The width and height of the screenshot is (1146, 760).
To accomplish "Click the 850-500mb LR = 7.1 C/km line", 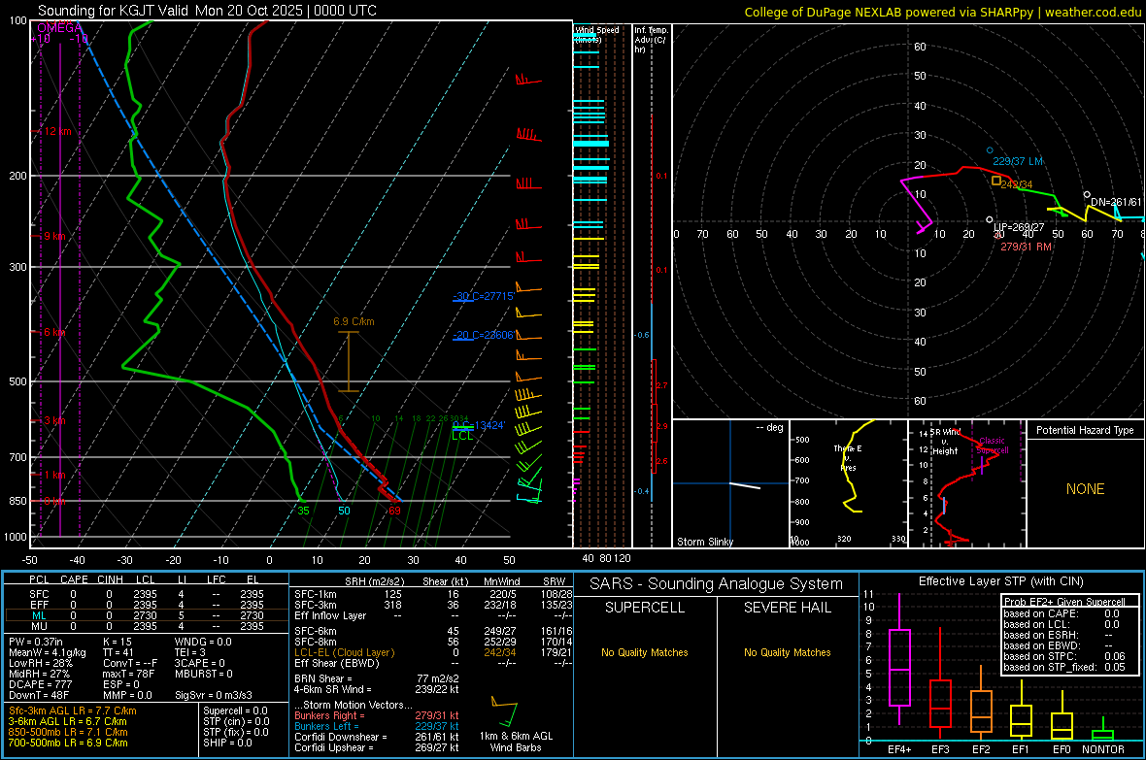I will (x=68, y=732).
